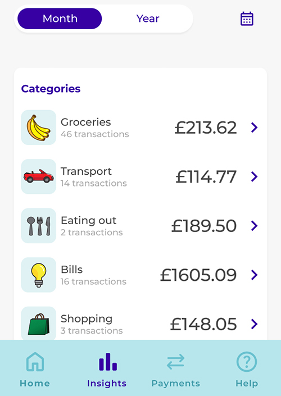Image resolution: width=281 pixels, height=396 pixels.
Task: Open the Shopping 3 transactions row
Action: [140, 324]
